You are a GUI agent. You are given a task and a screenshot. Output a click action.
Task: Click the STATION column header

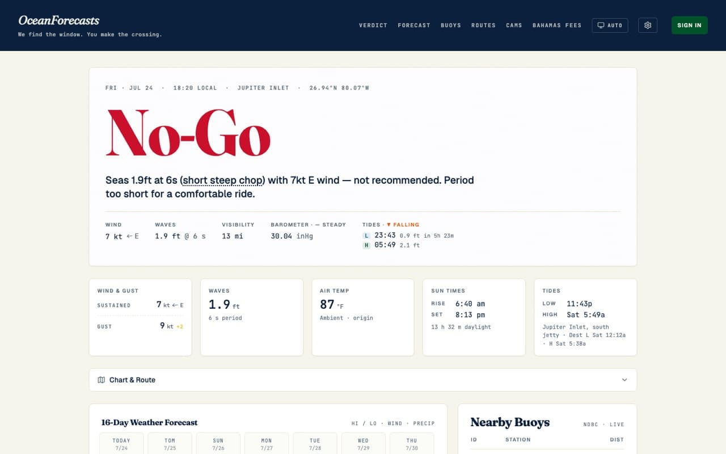(x=518, y=440)
